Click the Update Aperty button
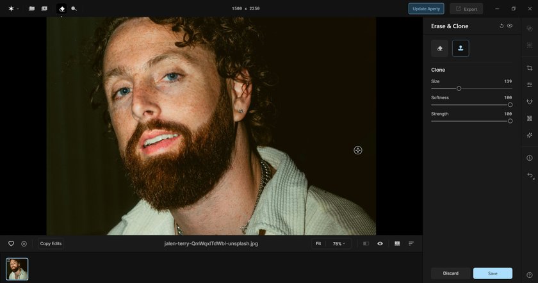Image resolution: width=538 pixels, height=283 pixels. pyautogui.click(x=426, y=8)
